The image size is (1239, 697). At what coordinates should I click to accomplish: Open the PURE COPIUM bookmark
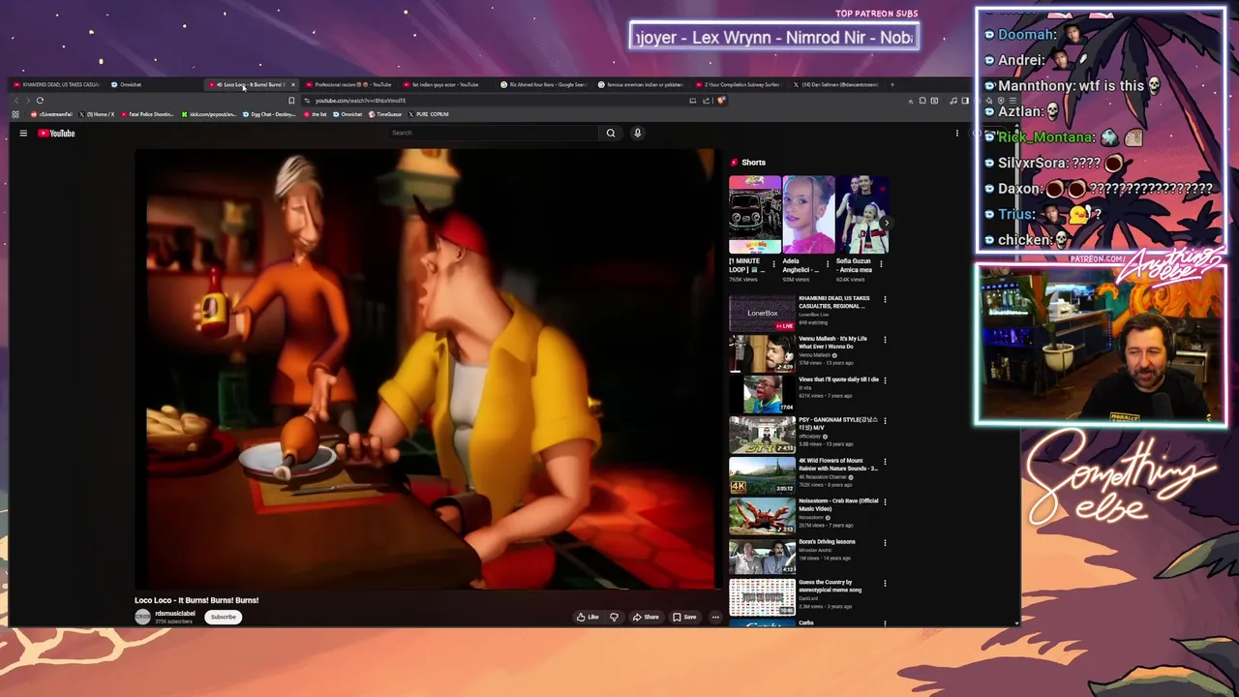pos(428,114)
